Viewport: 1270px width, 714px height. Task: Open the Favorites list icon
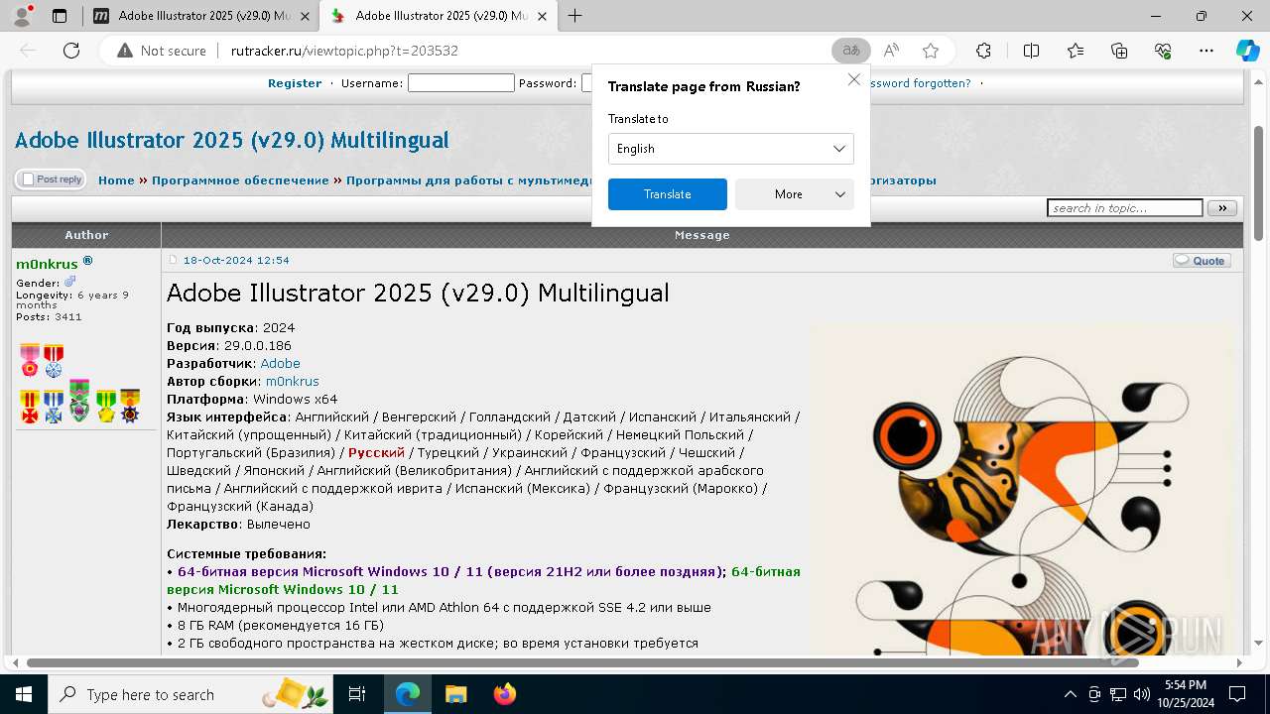[x=1077, y=51]
